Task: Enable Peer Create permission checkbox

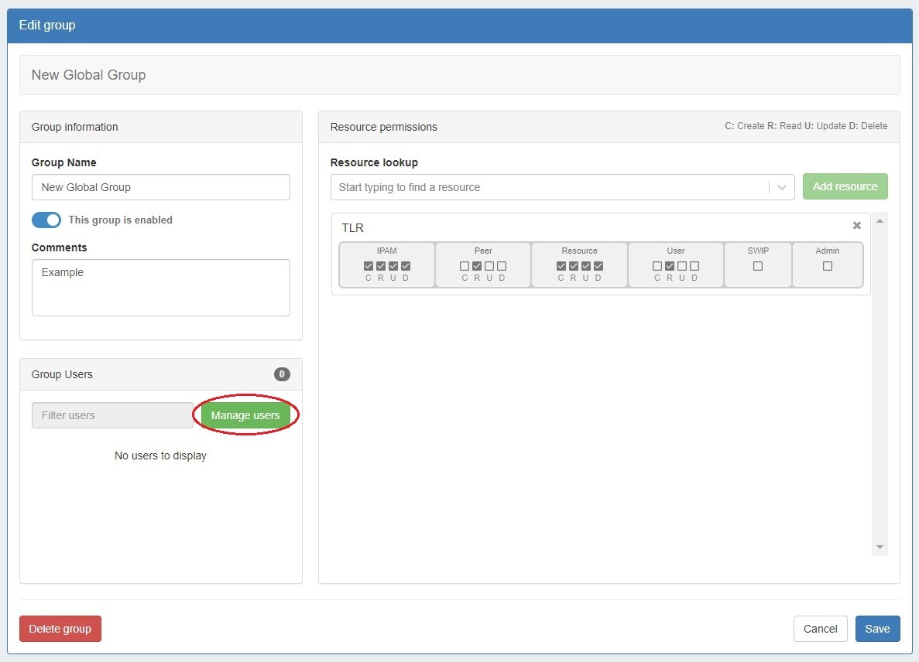Action: click(x=465, y=266)
